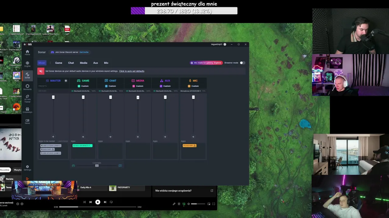The image size is (389, 218).
Task: Mute the Mic channel
Action: point(193,137)
